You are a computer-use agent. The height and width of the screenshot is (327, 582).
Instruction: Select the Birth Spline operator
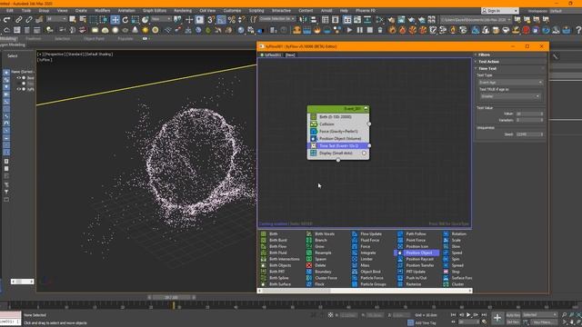pos(279,278)
